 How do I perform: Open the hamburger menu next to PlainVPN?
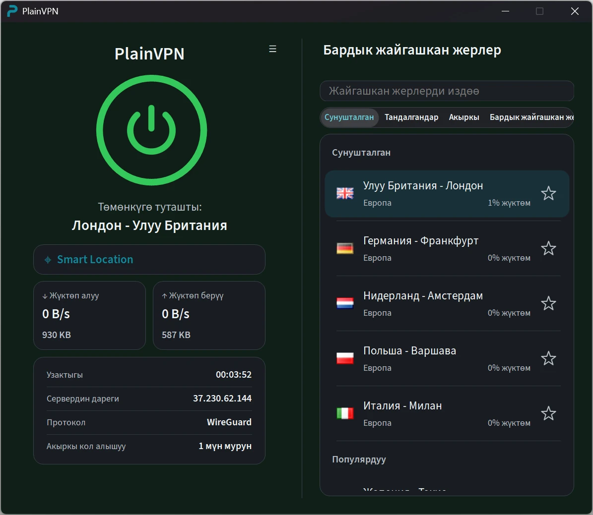272,49
